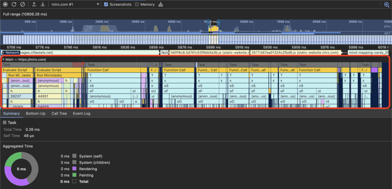Click the 44551 flame chart entry
Image resolution: width=392 pixels, height=189 pixels.
click(x=43, y=96)
